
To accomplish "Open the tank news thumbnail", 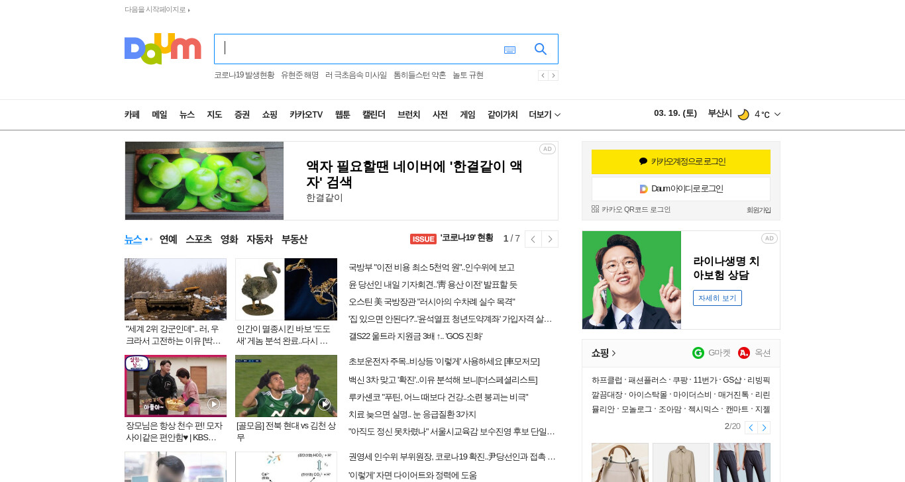I will [176, 289].
